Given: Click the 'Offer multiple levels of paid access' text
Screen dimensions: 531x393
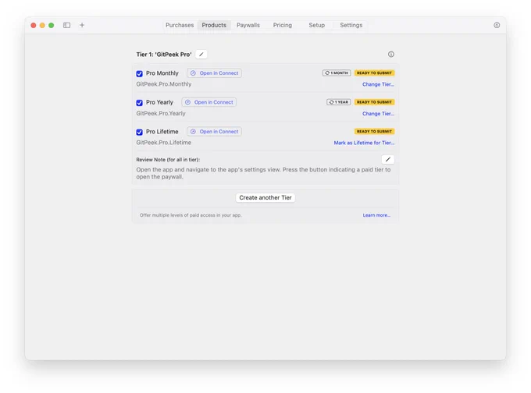Looking at the screenshot, I should (x=191, y=215).
